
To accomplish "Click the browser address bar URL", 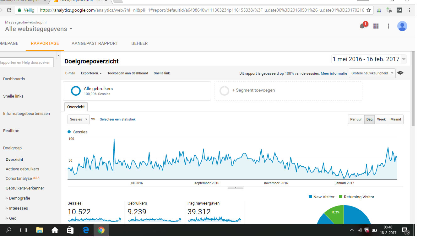I will (x=202, y=10).
